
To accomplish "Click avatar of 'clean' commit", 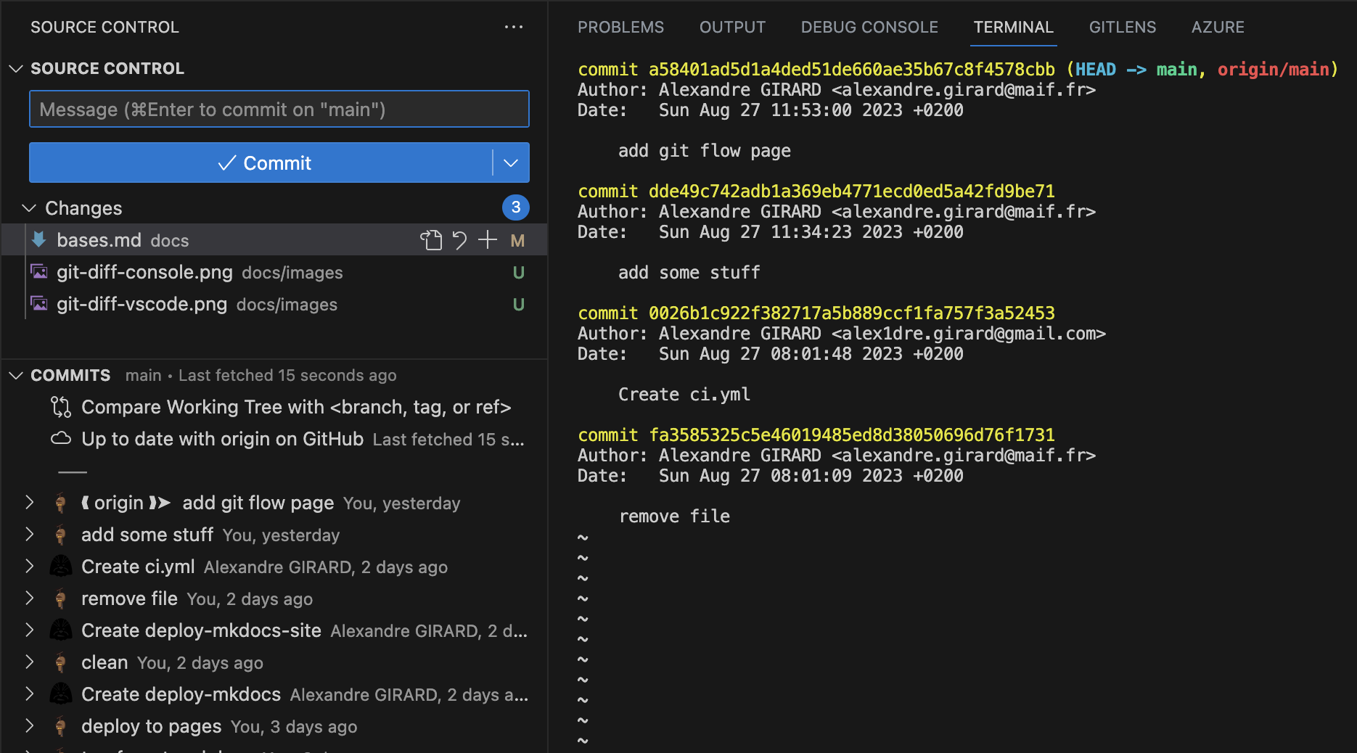I will 61,662.
